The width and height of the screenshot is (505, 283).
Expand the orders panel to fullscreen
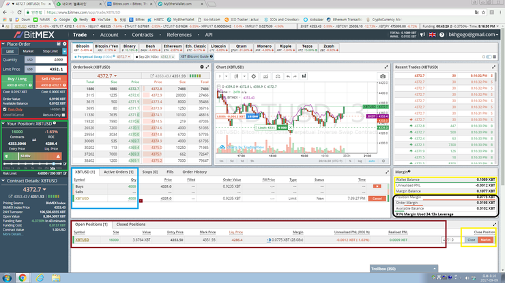tap(387, 172)
